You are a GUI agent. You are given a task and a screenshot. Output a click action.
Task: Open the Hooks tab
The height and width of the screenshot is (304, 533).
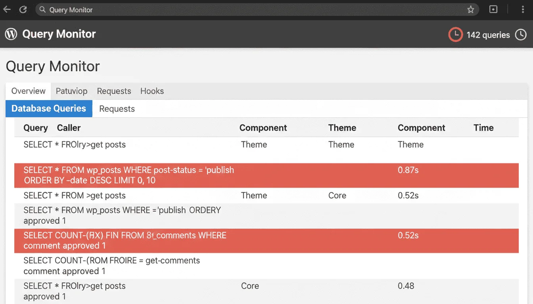coord(152,91)
